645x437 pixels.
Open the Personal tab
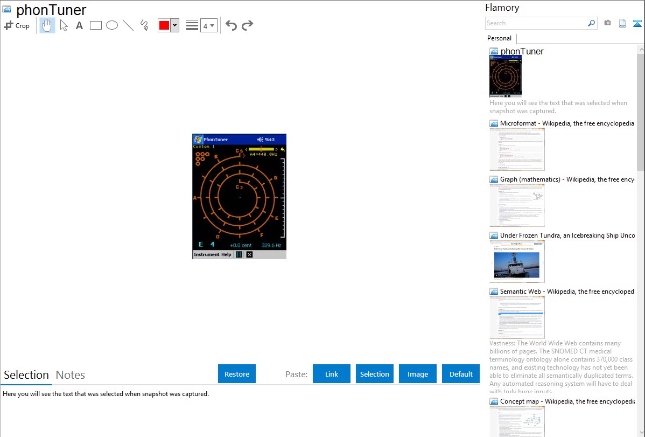pos(499,38)
